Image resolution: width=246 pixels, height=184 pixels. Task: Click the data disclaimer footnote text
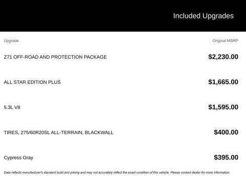pyautogui.click(x=117, y=173)
